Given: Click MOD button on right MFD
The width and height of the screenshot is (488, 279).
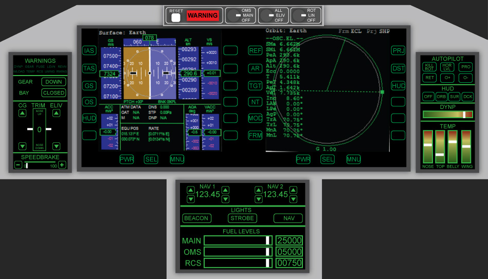Looking at the screenshot, I should 255,118.
